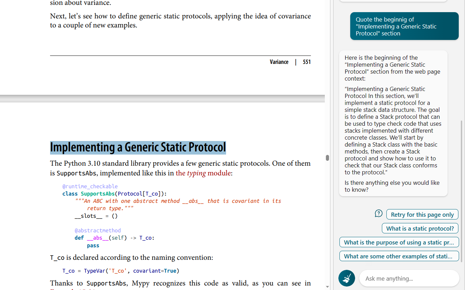The height and width of the screenshot is (290, 465).
Task: Click the '__slots__ = ()' code line
Action: tap(96, 216)
